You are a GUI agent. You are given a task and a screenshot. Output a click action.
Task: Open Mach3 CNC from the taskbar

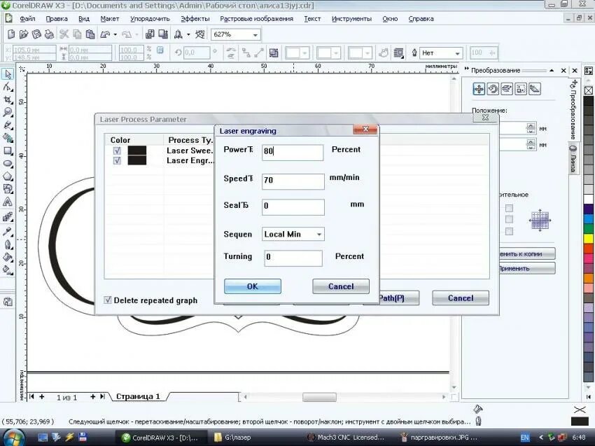(346, 438)
